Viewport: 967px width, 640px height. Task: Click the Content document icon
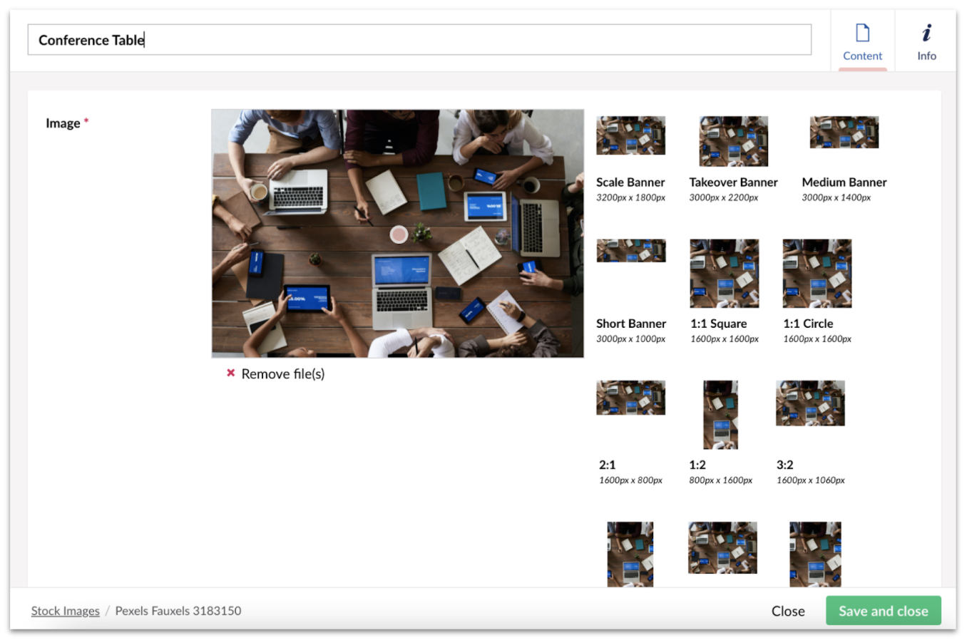pos(862,33)
